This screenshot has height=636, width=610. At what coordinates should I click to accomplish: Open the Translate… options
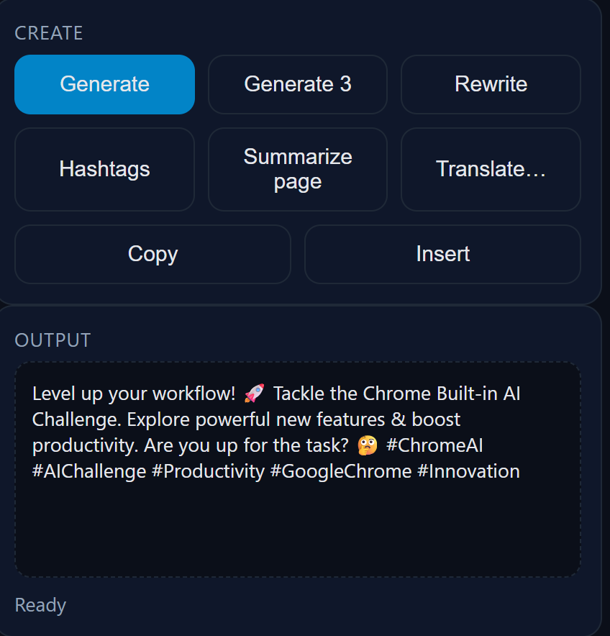point(491,169)
